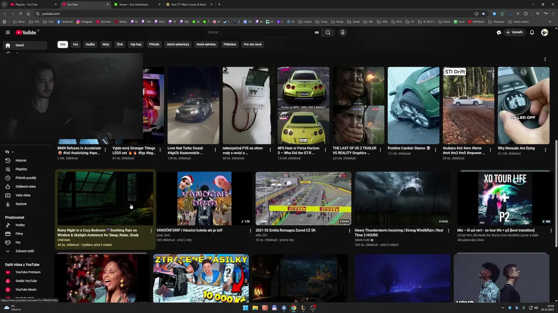Open options for Rainy Night video
The width and height of the screenshot is (558, 313).
coord(151,230)
